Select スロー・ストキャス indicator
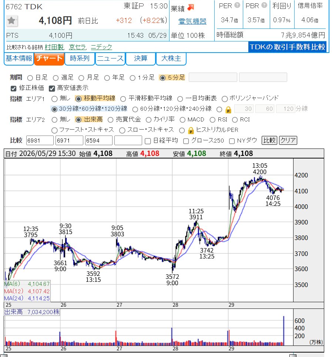Screen dimensions: 332x357 pyautogui.click(x=122, y=130)
